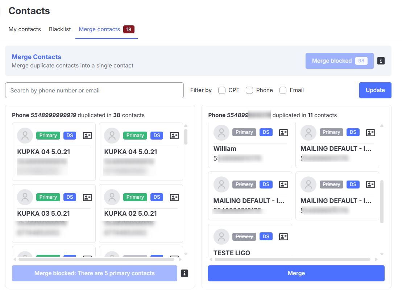Check the Phone filter checkbox
This screenshot has width=402, height=290.
pyautogui.click(x=249, y=90)
